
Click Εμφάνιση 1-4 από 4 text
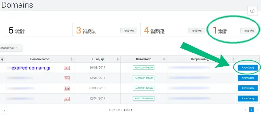121,110
